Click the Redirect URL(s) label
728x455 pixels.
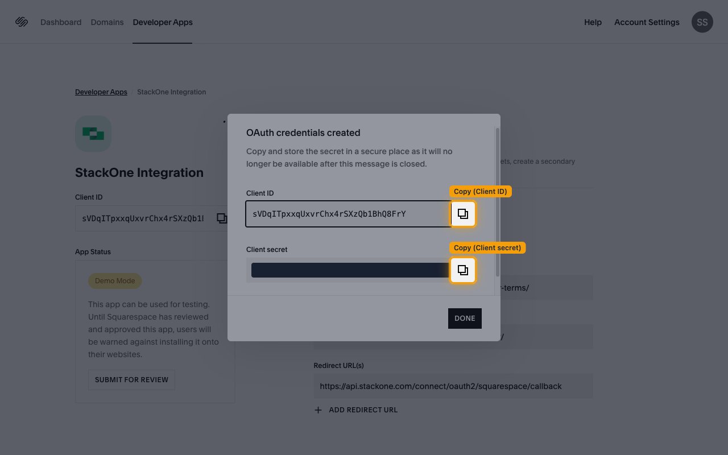[x=338, y=366]
